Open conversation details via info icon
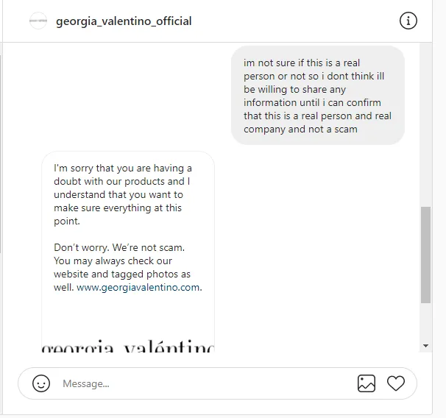Image resolution: width=446 pixels, height=418 pixels. [x=408, y=21]
